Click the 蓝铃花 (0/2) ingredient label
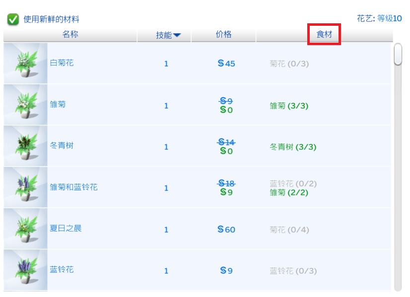 tap(293, 182)
